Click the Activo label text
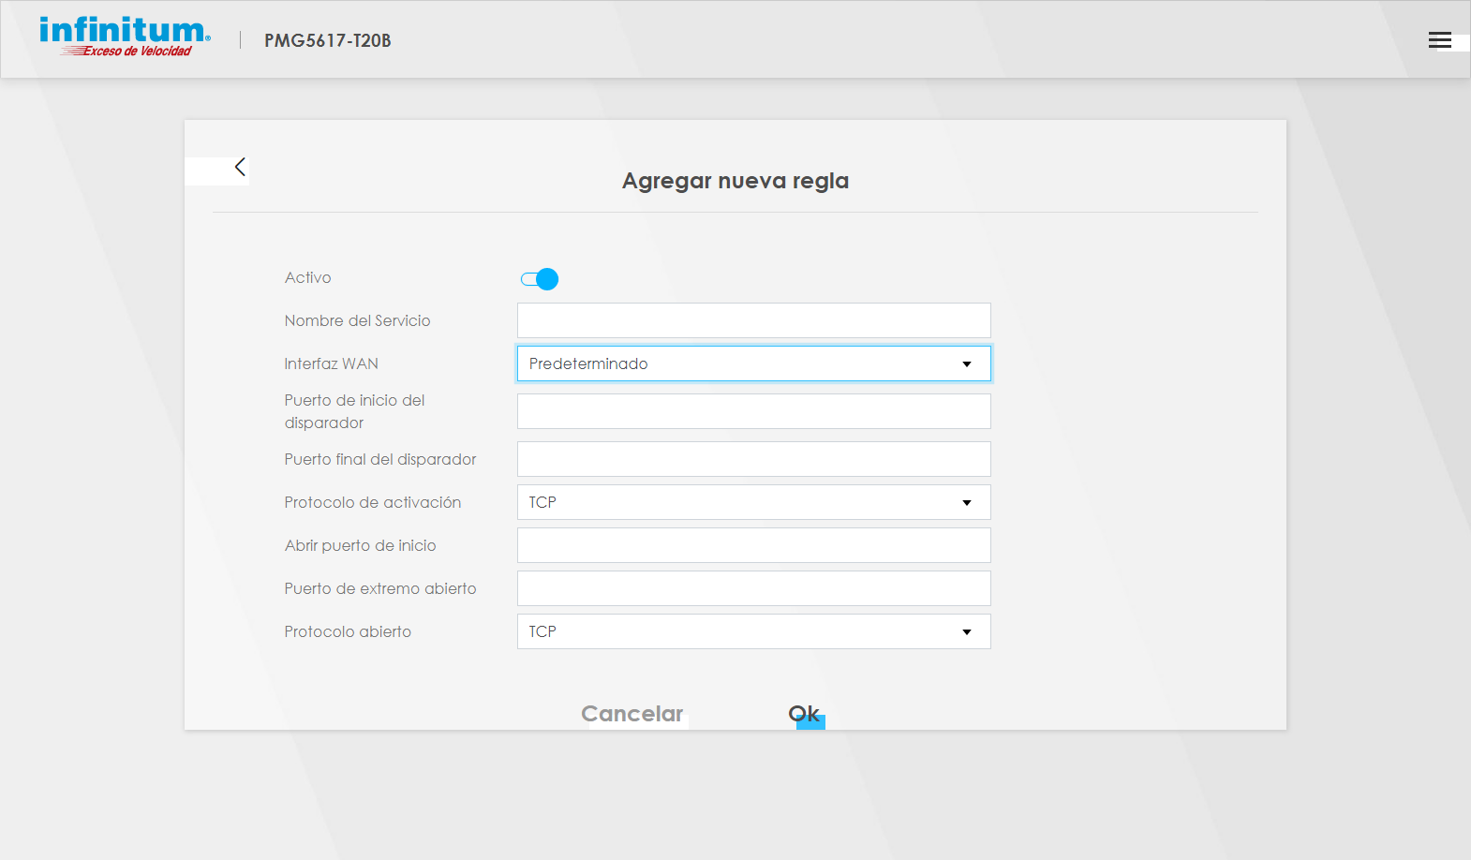This screenshot has height=860, width=1471. click(x=307, y=277)
